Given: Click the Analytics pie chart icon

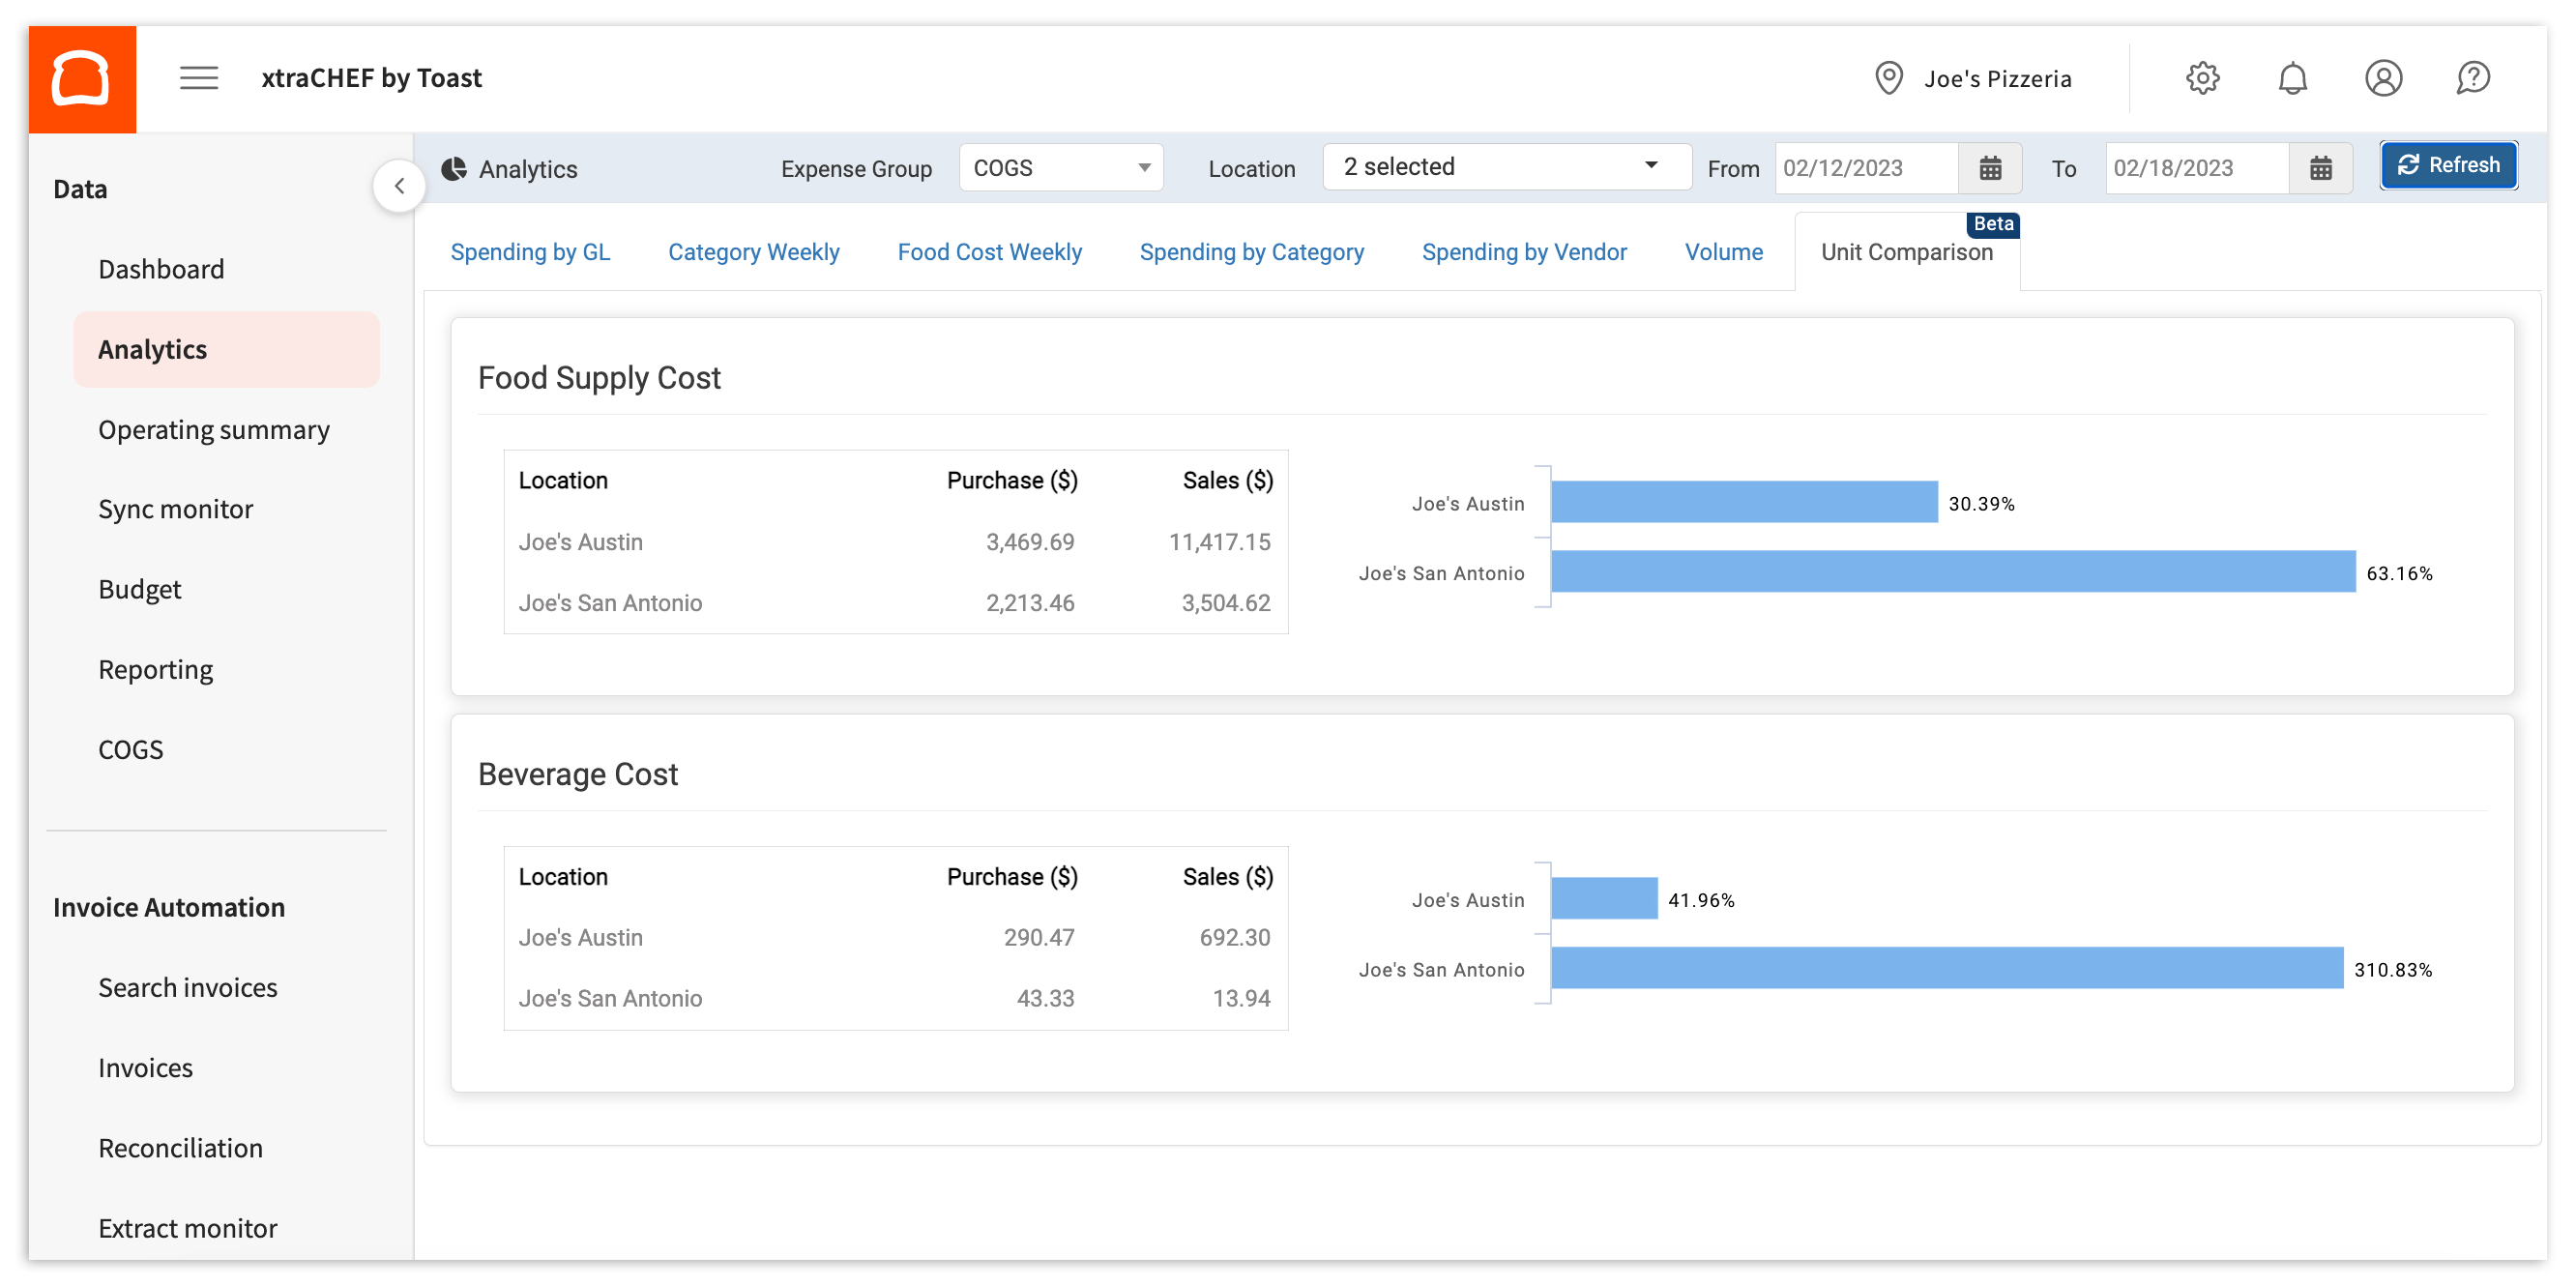Looking at the screenshot, I should (455, 168).
